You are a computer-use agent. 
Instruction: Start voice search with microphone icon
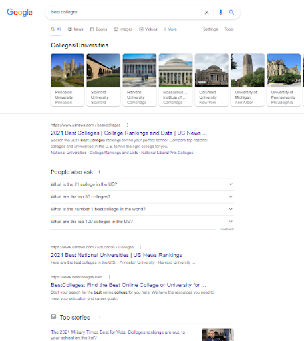220,13
